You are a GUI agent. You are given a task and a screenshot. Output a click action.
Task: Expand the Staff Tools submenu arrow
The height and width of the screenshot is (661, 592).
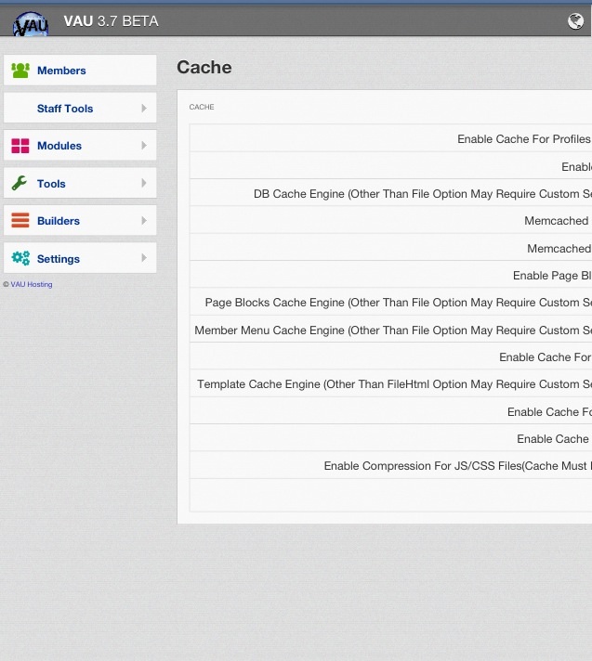coord(144,109)
